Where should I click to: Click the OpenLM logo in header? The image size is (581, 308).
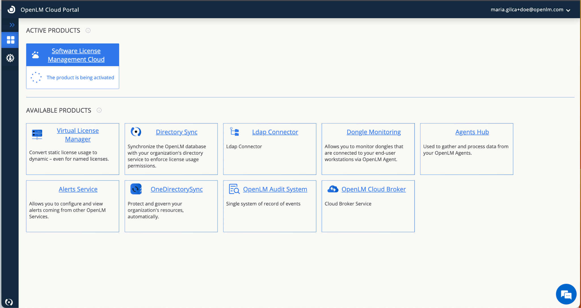pyautogui.click(x=11, y=10)
